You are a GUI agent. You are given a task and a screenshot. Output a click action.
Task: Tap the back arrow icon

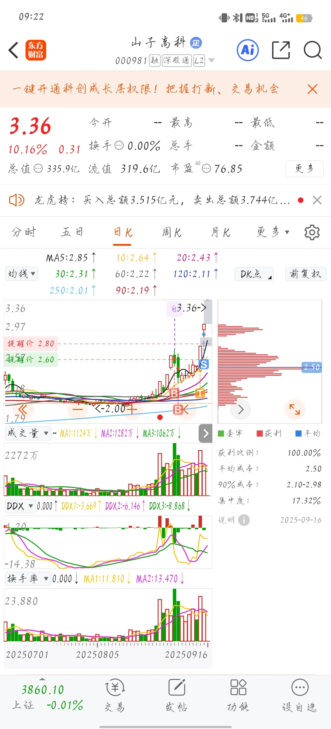13,50
